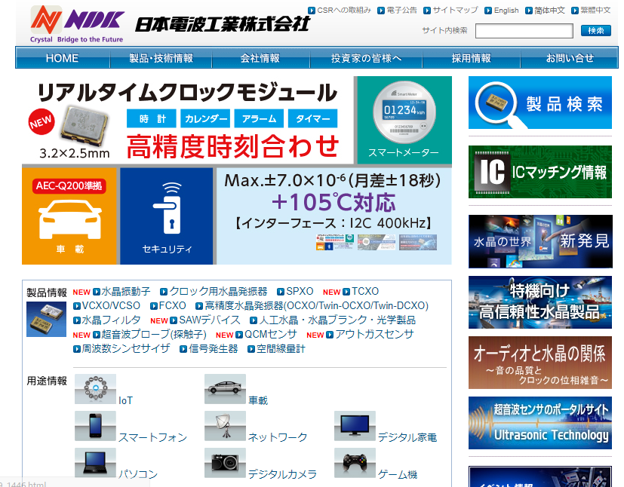Click the NDK company logo
The width and height of the screenshot is (624, 487).
77,24
